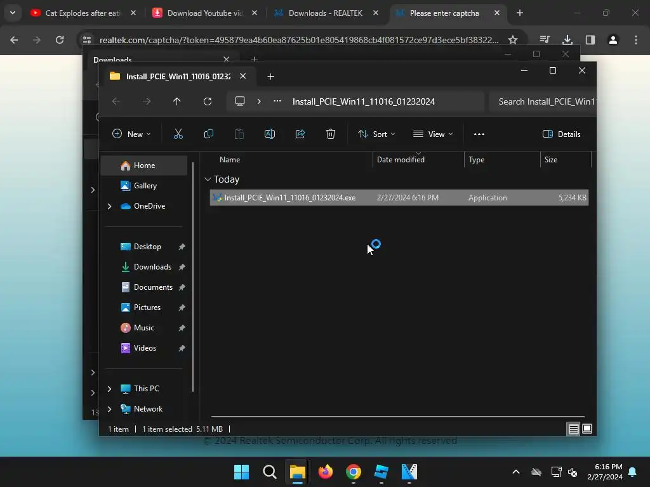This screenshot has height=487, width=650.
Task: Open Desktop in quick access
Action: point(144,247)
